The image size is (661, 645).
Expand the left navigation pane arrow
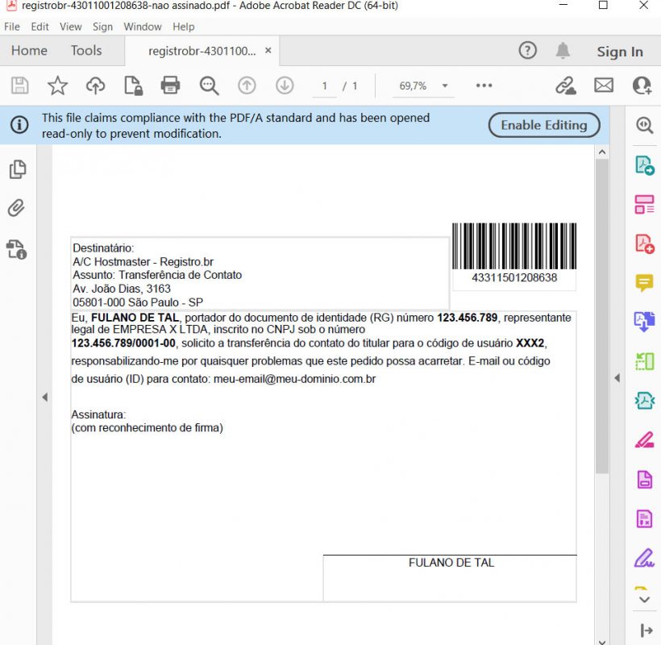[x=45, y=397]
